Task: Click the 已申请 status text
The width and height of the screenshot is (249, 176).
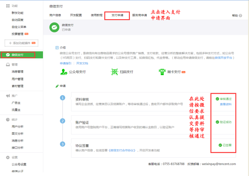Action: point(66,30)
